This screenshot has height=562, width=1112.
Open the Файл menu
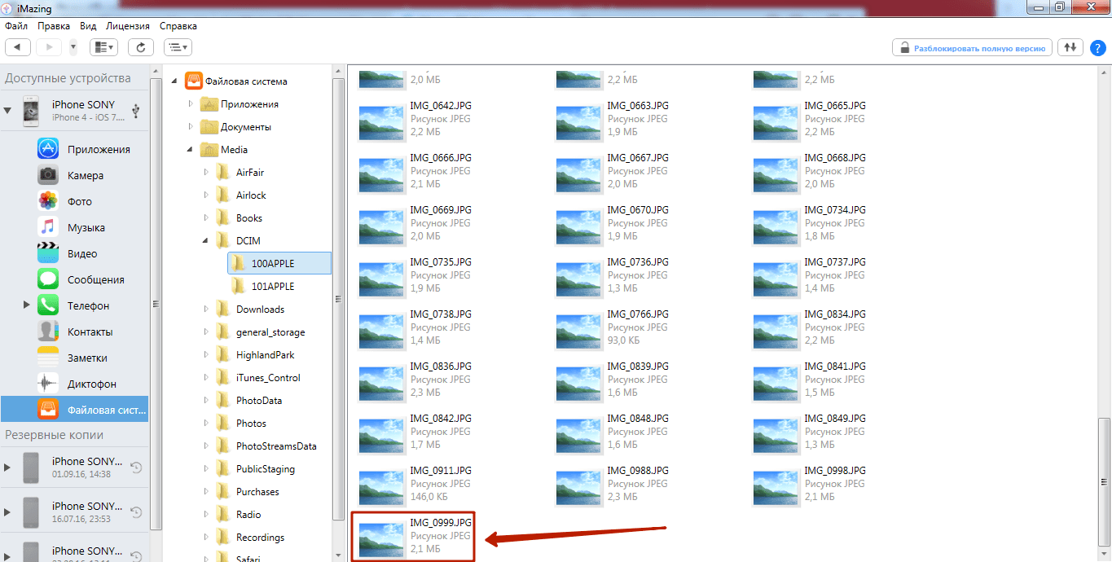coord(16,26)
